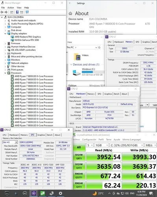The height and width of the screenshot is (197, 157).
Task: Switch to Memory tab in CPU-Z SPD window
Action: click(x=24, y=135)
